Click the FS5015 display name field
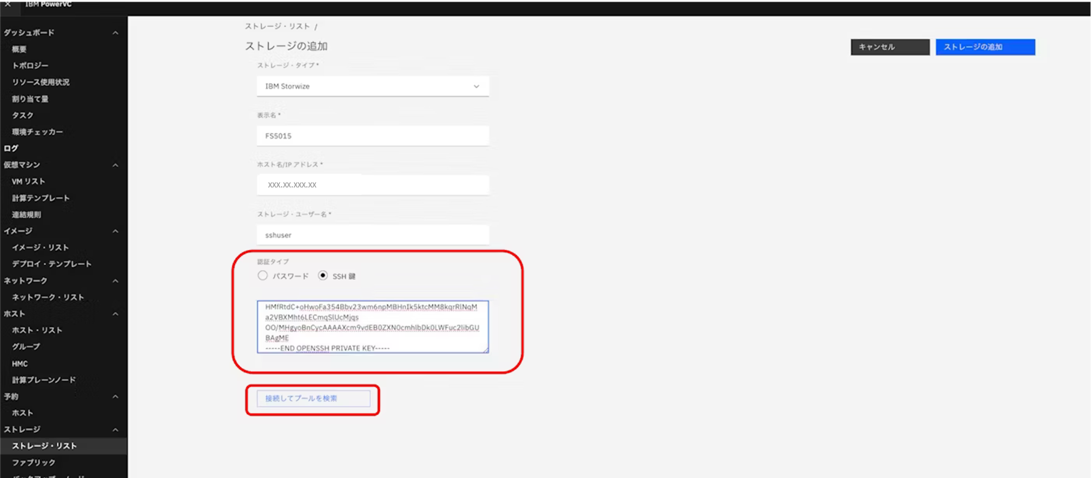The height and width of the screenshot is (478, 1091). 372,136
